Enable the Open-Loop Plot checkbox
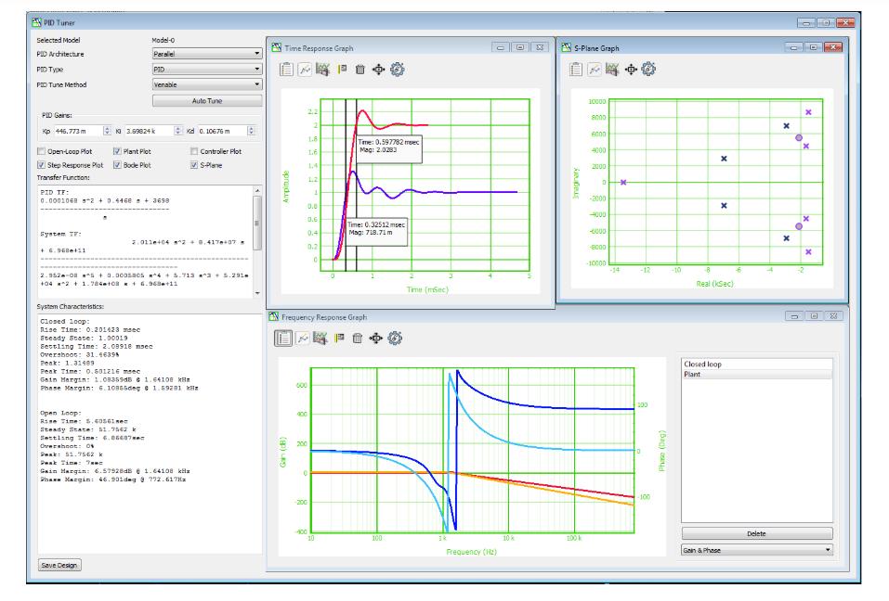Image resolution: width=889 pixels, height=601 pixels. click(x=41, y=151)
